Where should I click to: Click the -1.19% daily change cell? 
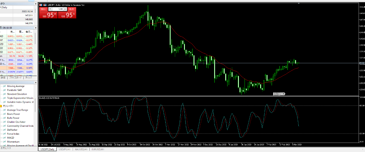[x=29, y=56]
